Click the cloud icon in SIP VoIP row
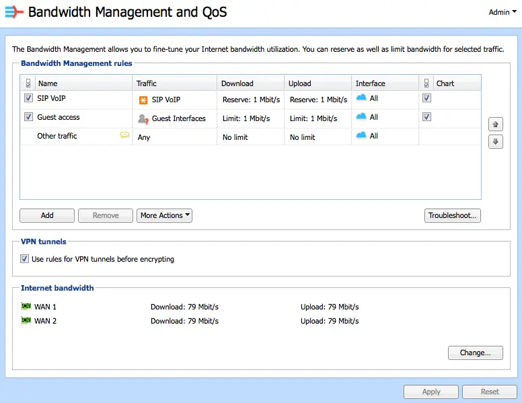The image size is (522, 403). [x=361, y=98]
